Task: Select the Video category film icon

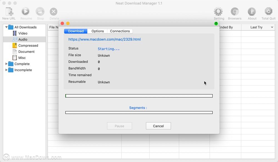Action: [15, 33]
